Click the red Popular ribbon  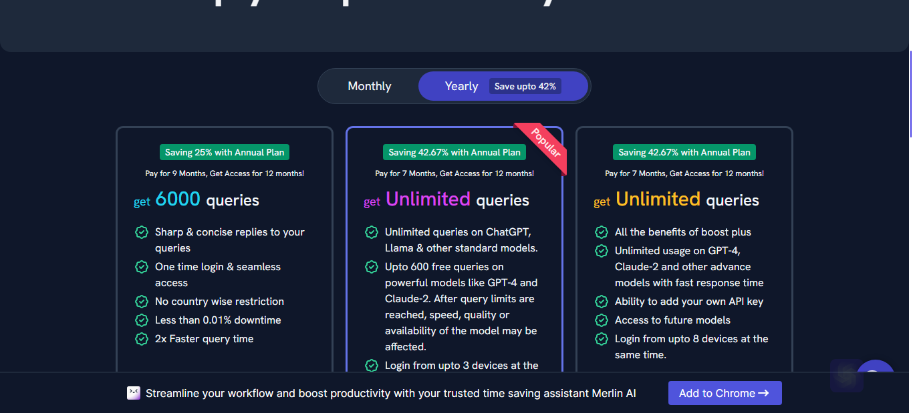click(544, 145)
